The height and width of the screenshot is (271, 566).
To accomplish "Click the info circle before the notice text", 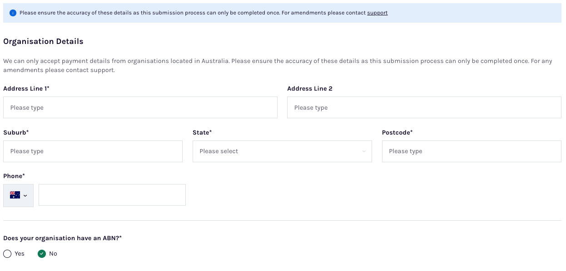I will (13, 13).
